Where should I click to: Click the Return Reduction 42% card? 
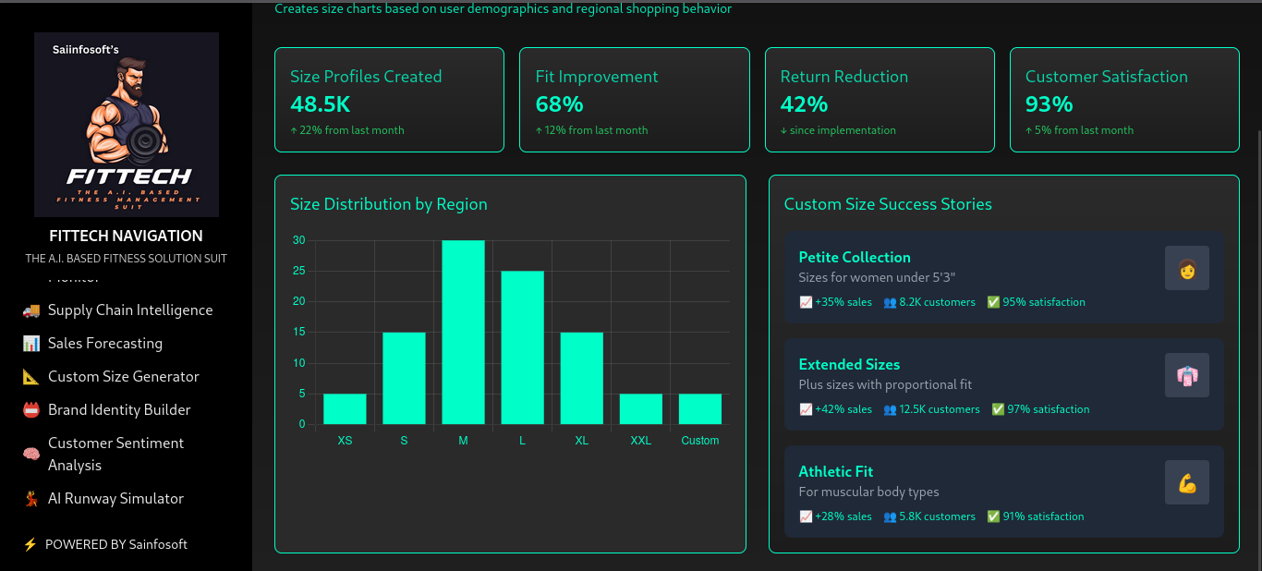click(x=879, y=100)
